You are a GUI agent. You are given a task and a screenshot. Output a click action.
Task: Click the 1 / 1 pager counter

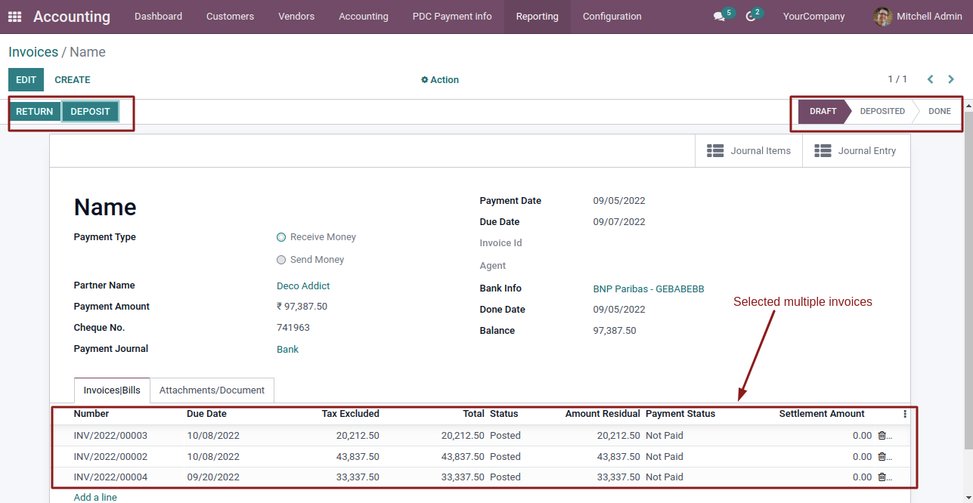(x=897, y=79)
